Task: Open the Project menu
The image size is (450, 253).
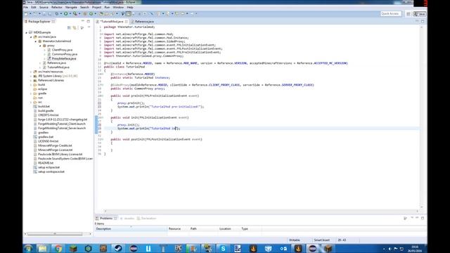Action: click(96, 7)
